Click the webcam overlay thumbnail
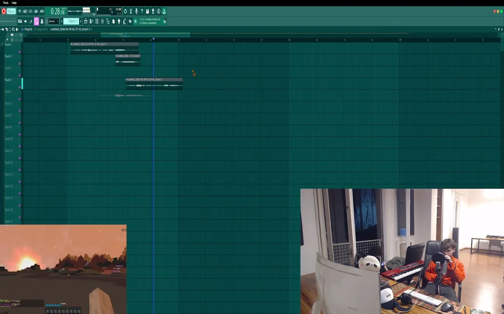The image size is (504, 314). pos(402,251)
